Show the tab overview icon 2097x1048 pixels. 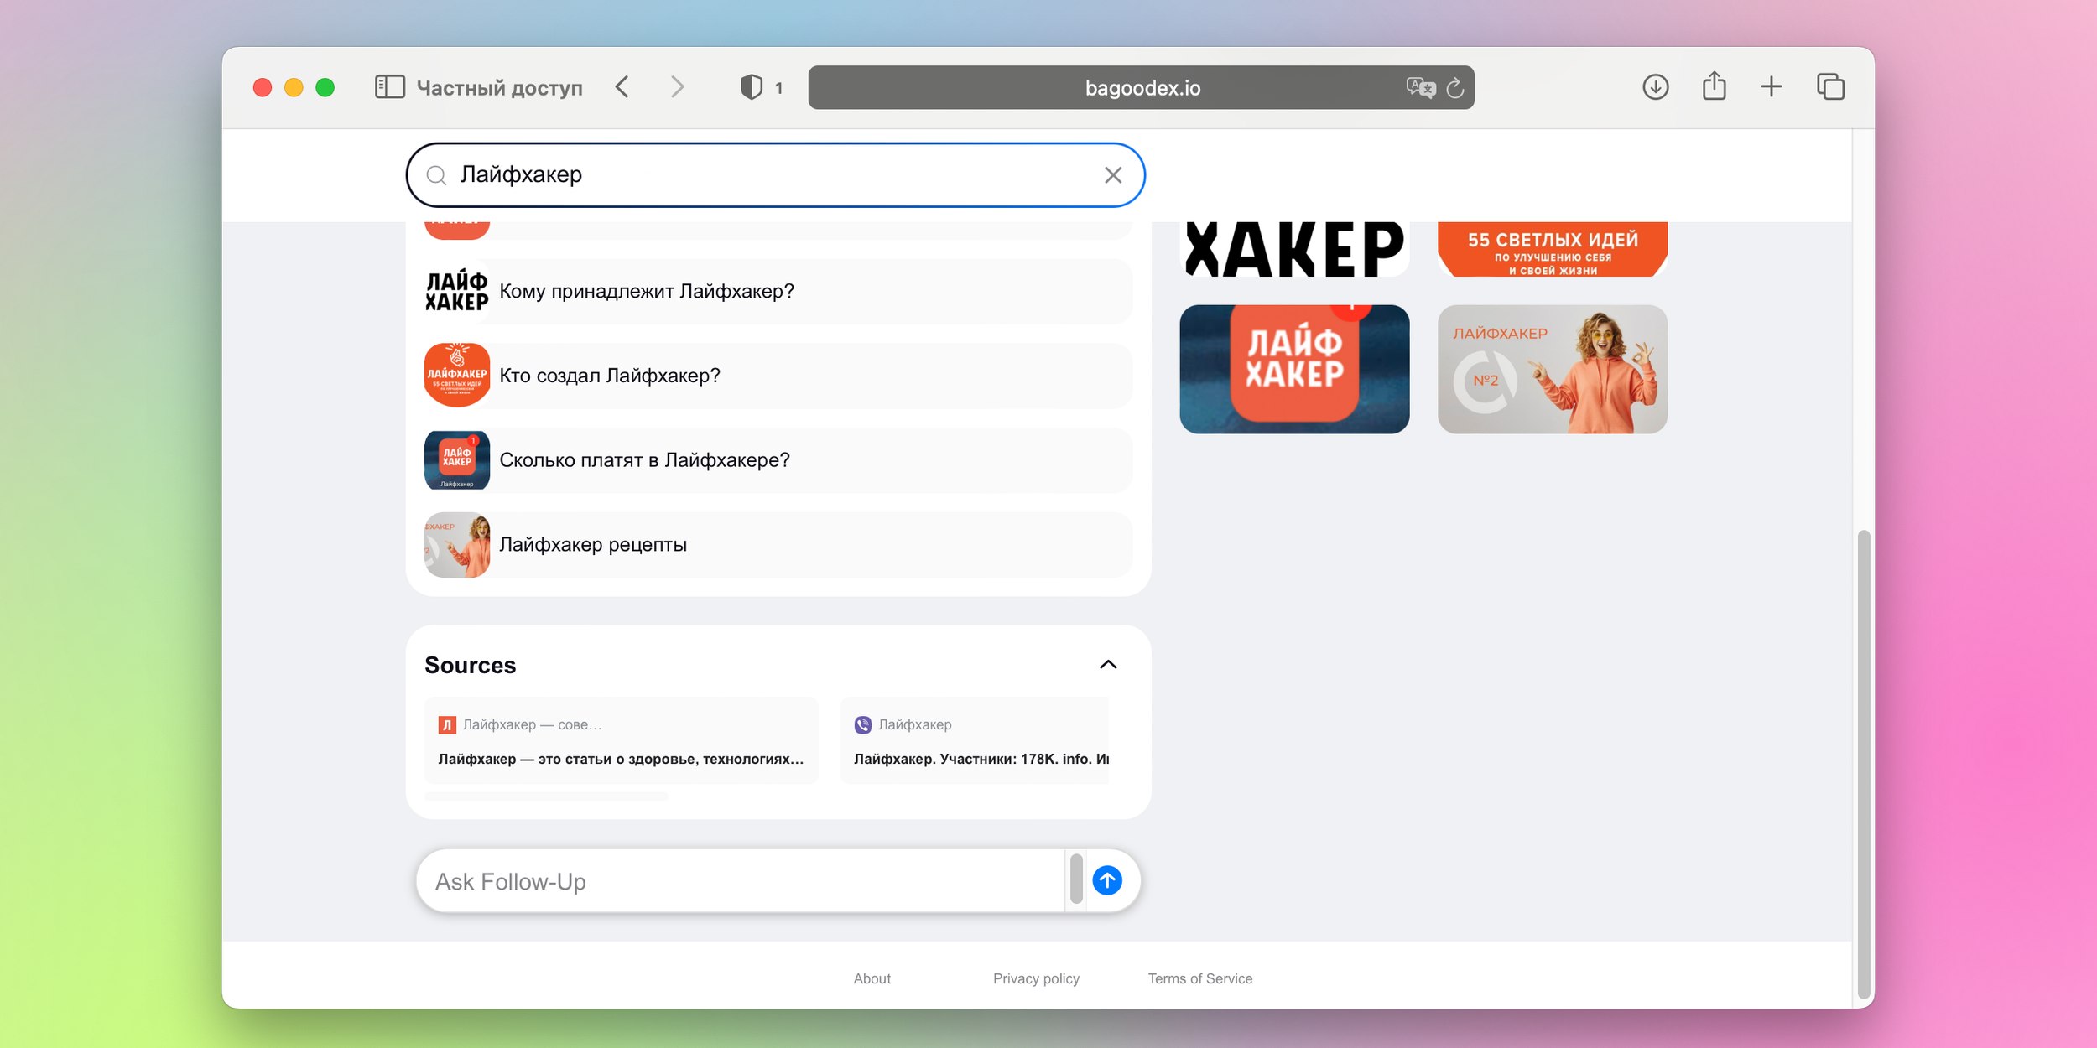click(1830, 87)
